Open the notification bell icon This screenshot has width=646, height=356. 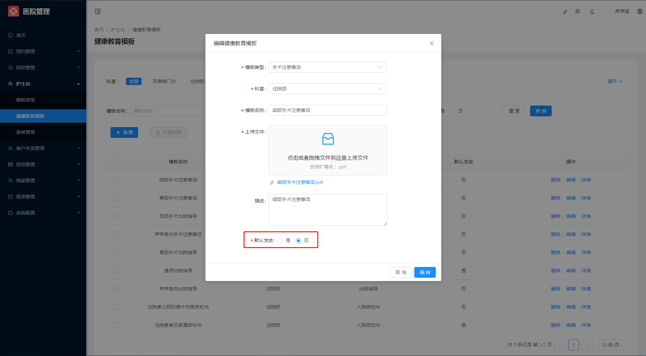592,11
